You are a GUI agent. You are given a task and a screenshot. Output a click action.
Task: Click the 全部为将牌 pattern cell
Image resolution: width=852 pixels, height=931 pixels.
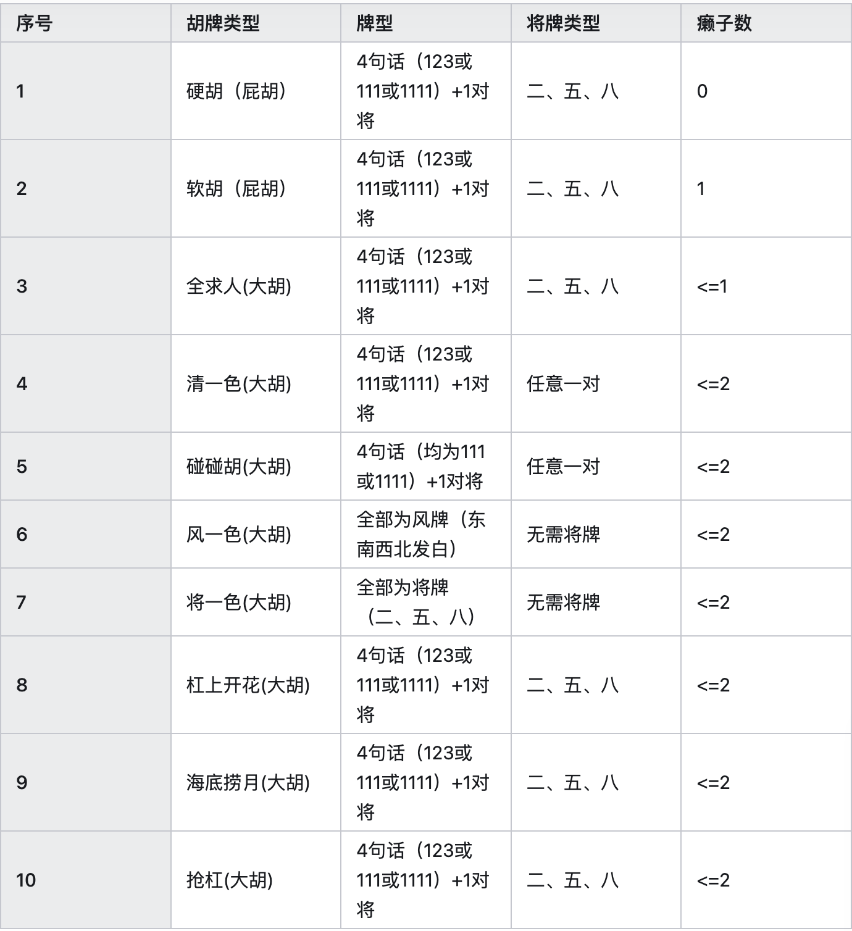[426, 602]
